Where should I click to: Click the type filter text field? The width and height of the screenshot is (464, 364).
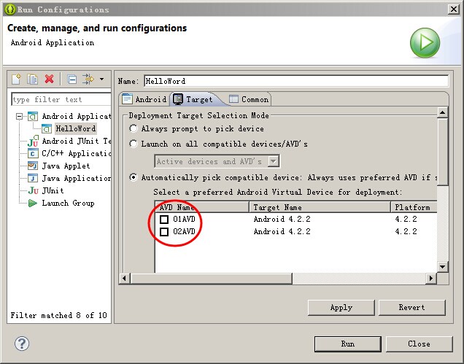click(60, 99)
